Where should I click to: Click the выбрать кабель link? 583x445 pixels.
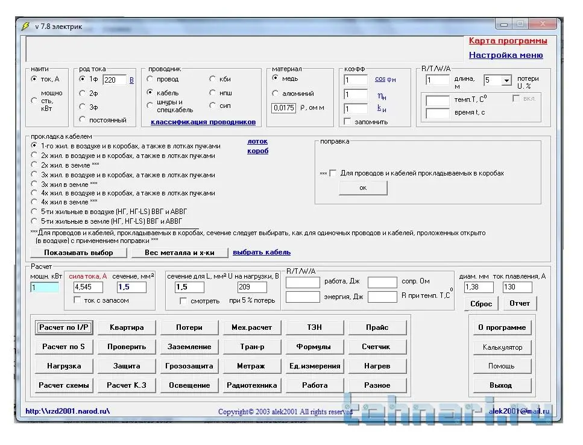(x=262, y=252)
